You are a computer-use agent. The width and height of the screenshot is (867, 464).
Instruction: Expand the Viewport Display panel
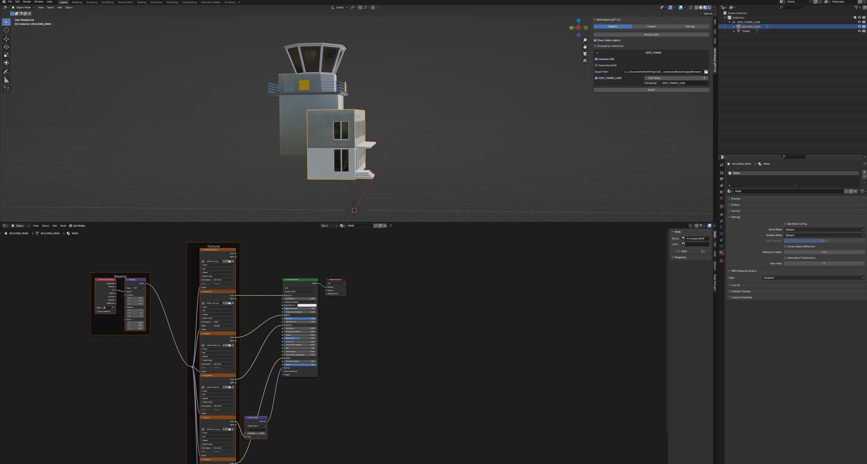pos(741,291)
